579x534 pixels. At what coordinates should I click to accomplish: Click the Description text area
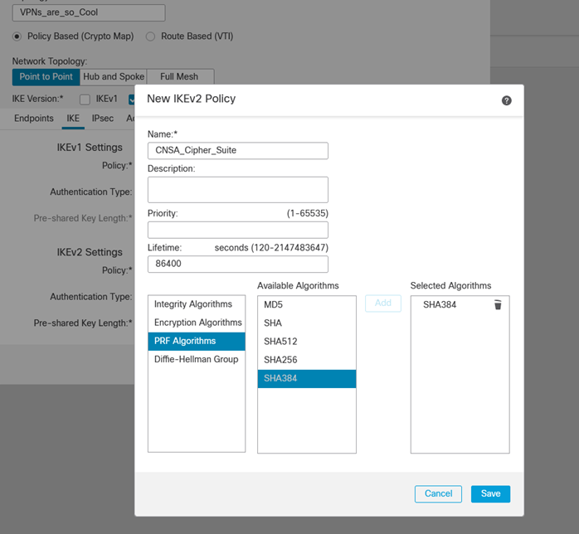pos(238,190)
